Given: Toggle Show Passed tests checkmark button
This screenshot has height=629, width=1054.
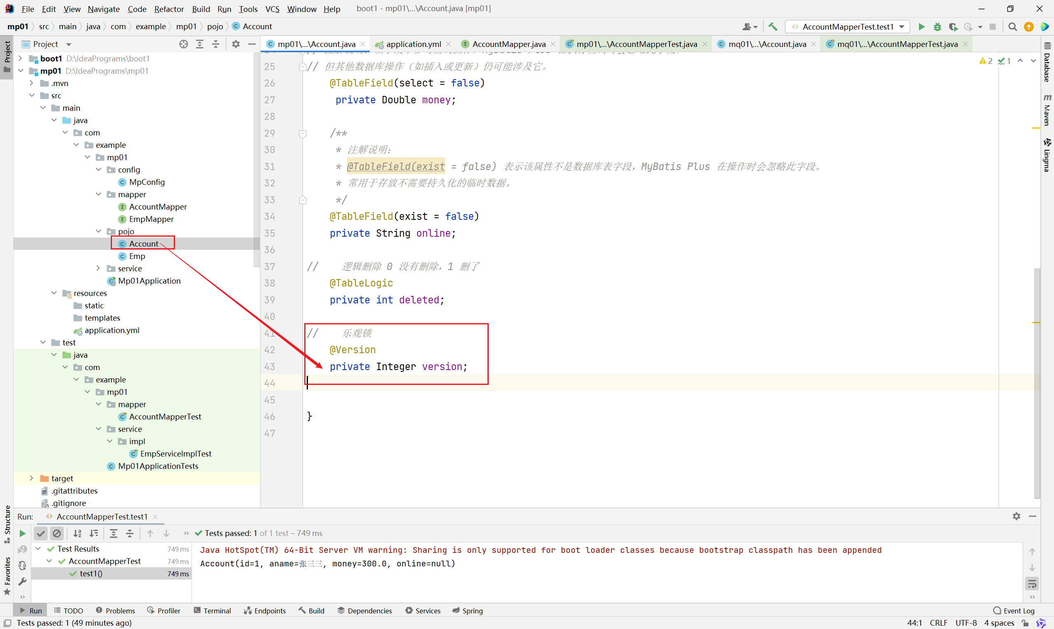Looking at the screenshot, I should pos(41,533).
